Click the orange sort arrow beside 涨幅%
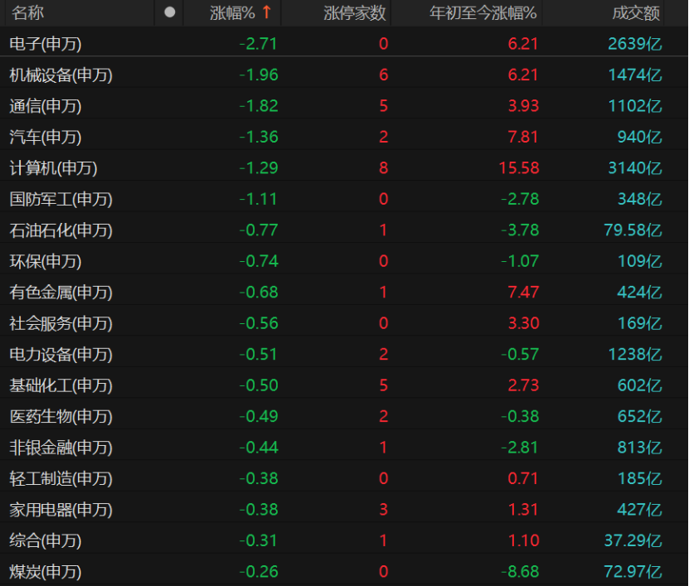Screen dimensions: 689x586 (x=266, y=12)
